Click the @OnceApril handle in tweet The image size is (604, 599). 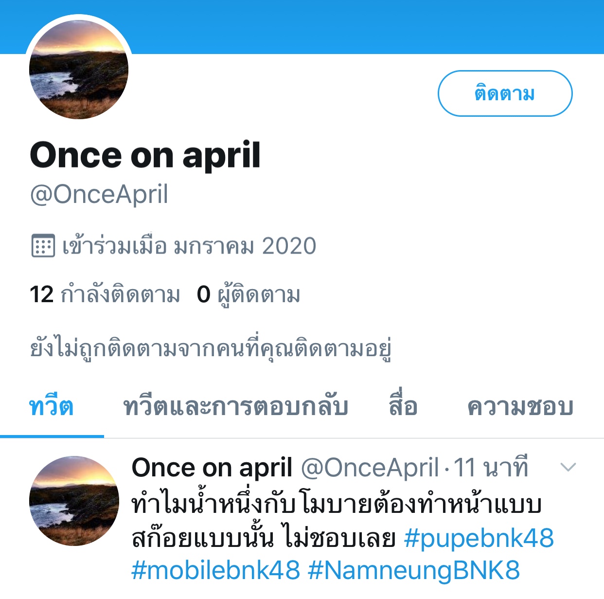point(371,468)
